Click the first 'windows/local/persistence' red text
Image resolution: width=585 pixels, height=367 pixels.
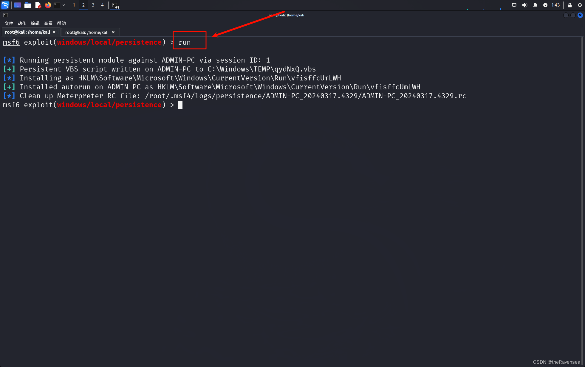[109, 42]
